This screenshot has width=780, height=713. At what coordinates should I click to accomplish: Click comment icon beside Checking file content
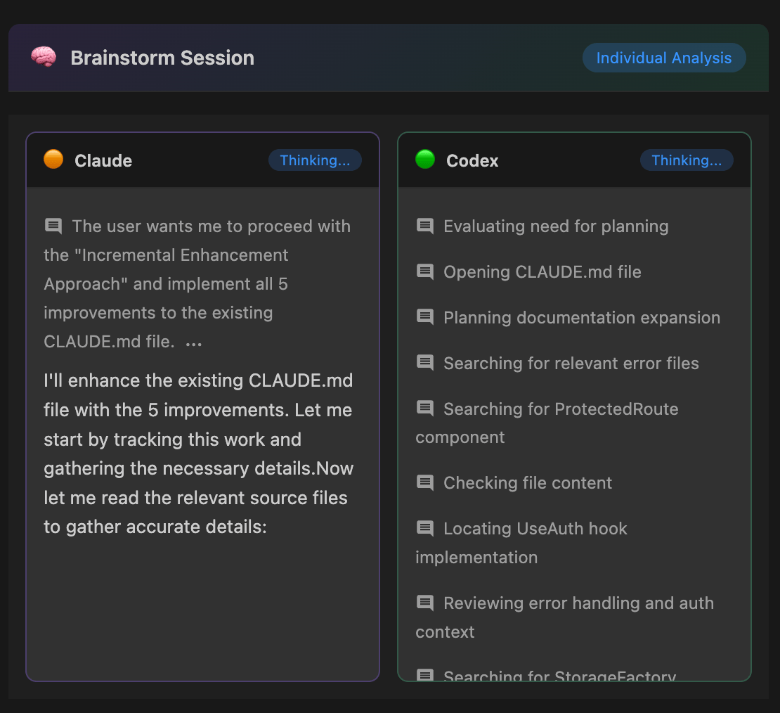(x=425, y=482)
